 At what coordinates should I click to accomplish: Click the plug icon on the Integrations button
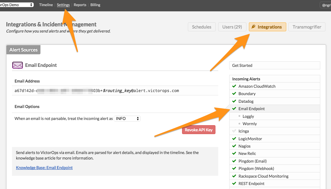pos(253,27)
